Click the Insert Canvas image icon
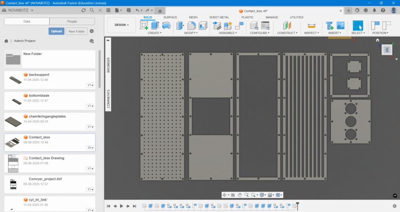The width and height of the screenshot is (400, 212). (341, 26)
